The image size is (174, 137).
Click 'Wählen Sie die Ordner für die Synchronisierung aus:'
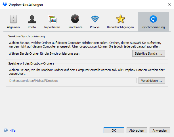(x=44, y=53)
